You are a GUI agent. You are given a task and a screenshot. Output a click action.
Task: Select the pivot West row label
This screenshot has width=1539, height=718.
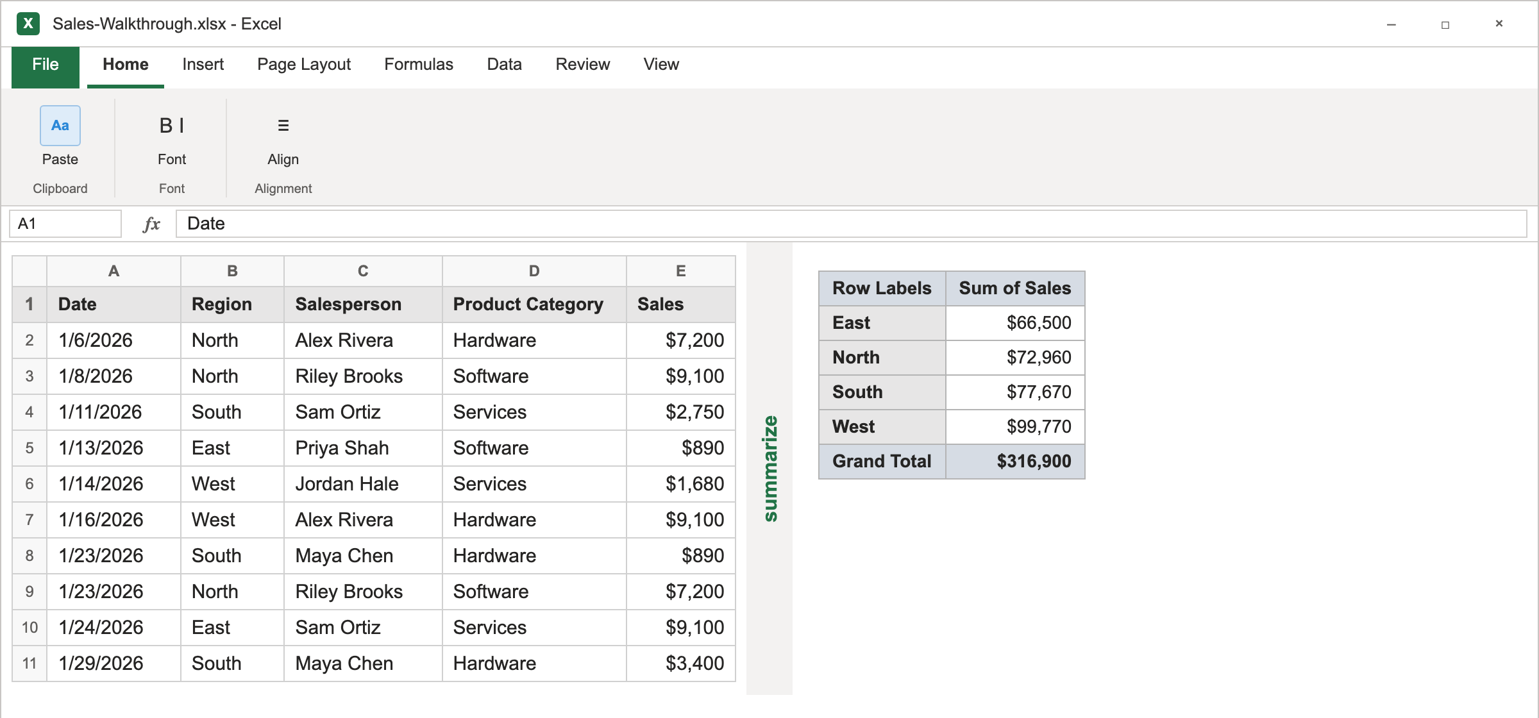(x=882, y=427)
